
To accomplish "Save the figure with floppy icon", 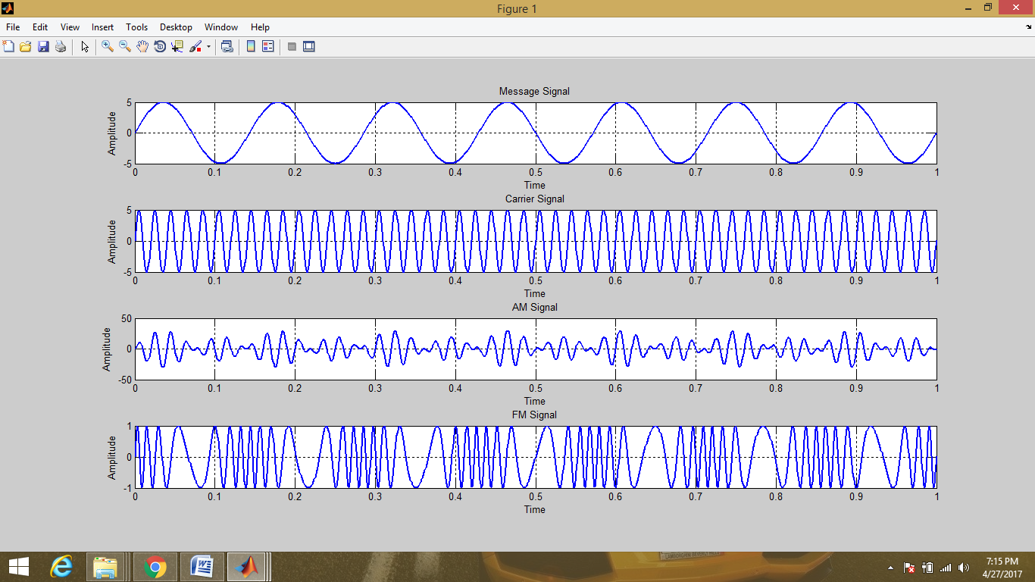I will pos(43,46).
